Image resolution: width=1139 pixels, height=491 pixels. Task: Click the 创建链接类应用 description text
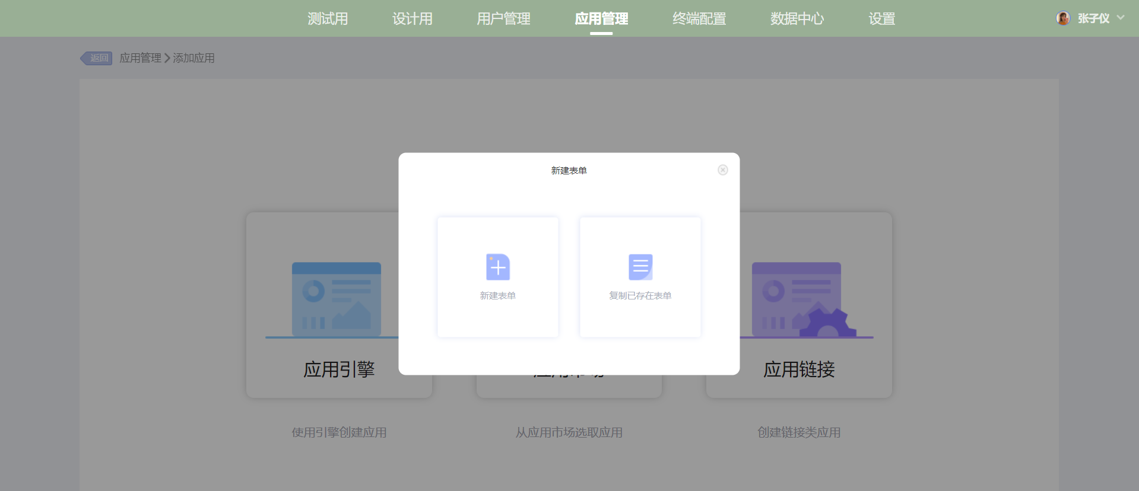click(x=799, y=432)
